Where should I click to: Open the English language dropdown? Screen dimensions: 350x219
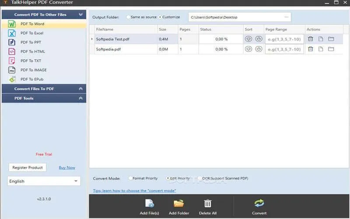44,181
